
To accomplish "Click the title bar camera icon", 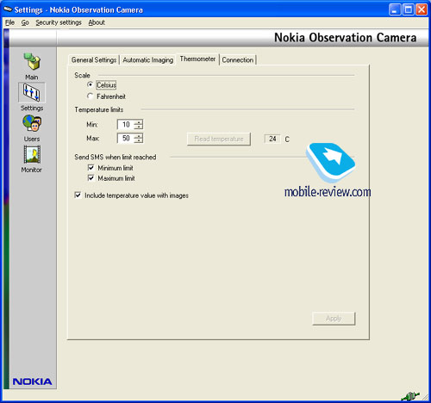I will pos(8,9).
